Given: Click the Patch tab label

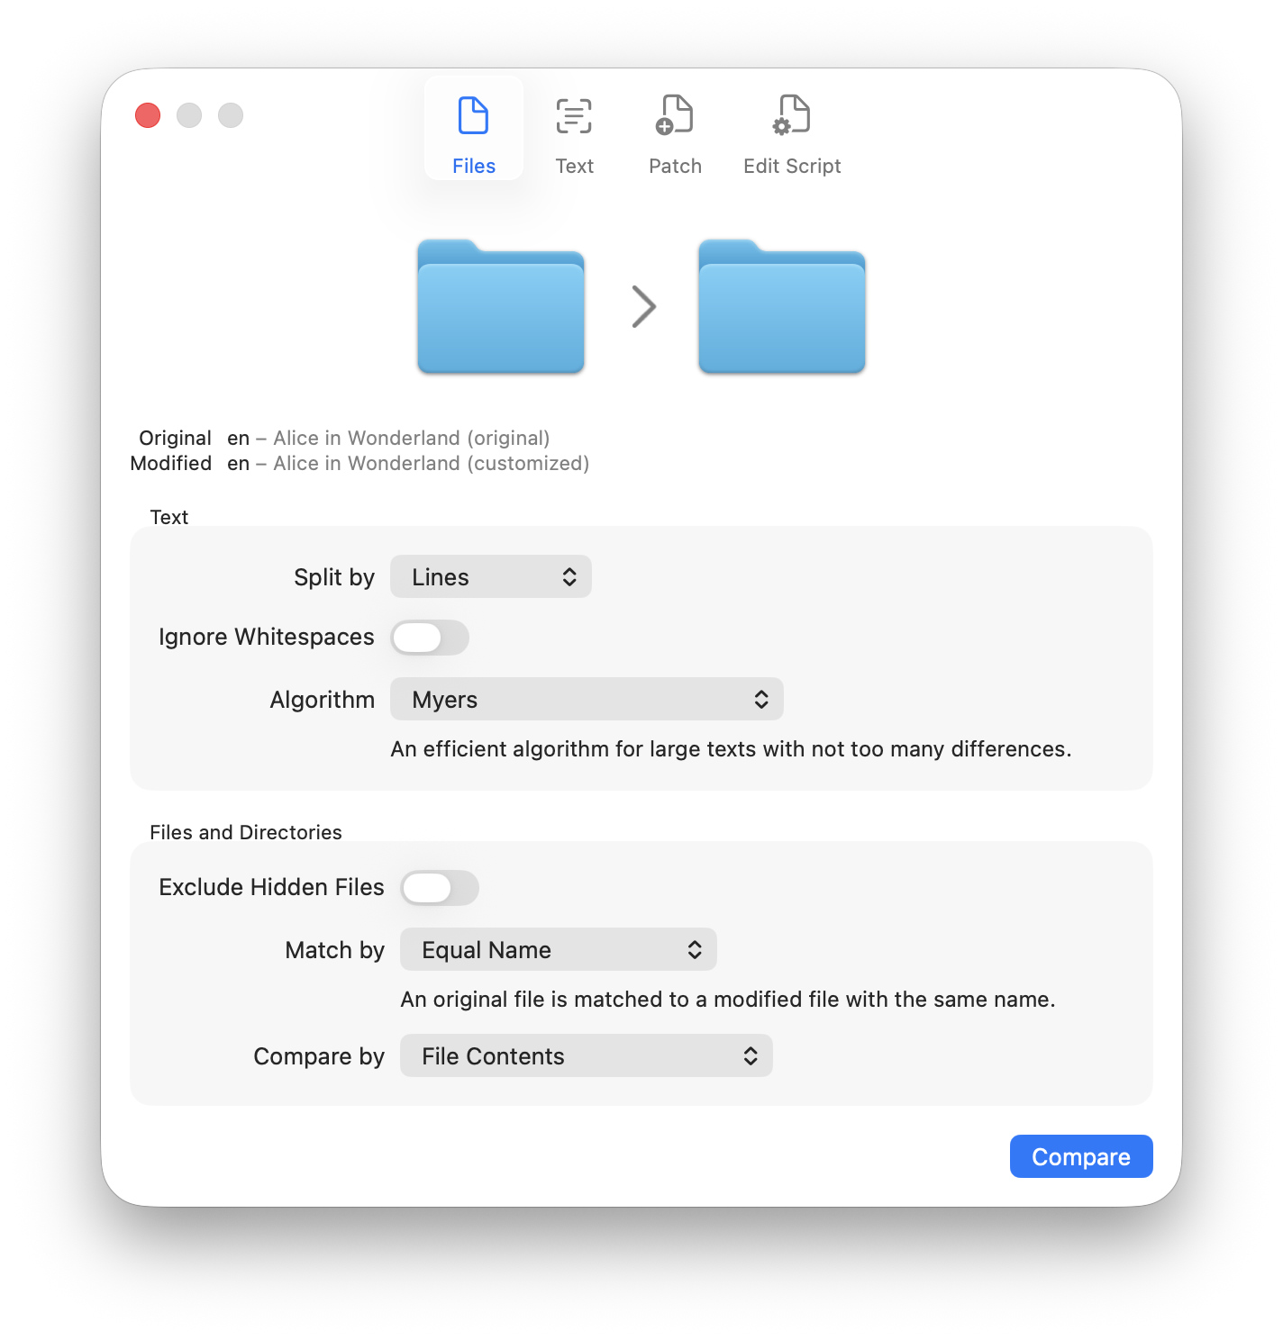Looking at the screenshot, I should 675,167.
